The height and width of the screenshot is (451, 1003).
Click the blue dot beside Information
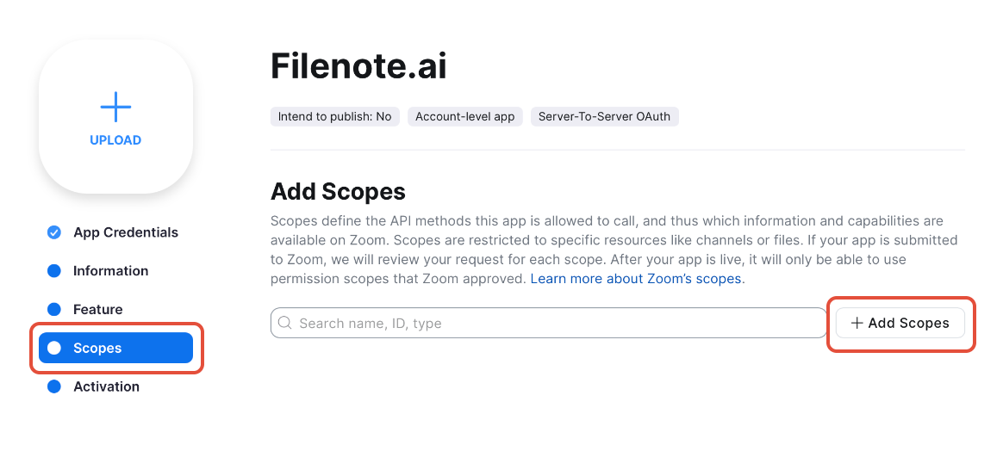coord(54,271)
